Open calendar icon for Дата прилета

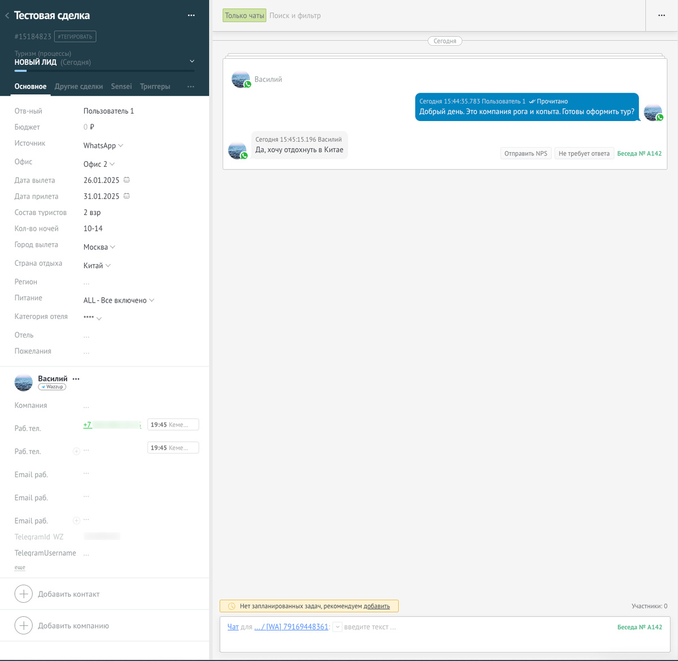[x=127, y=196]
